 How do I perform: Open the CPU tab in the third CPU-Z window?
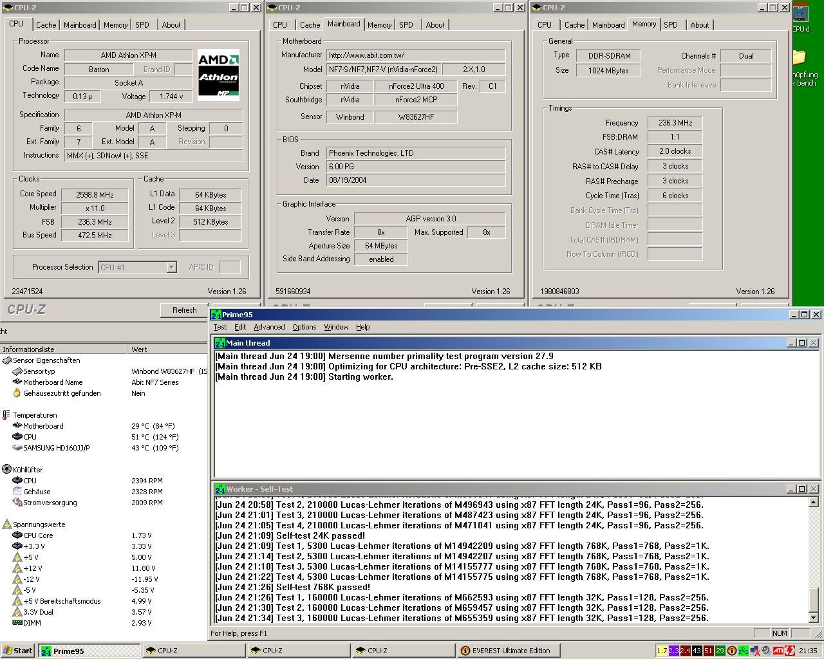coord(545,25)
